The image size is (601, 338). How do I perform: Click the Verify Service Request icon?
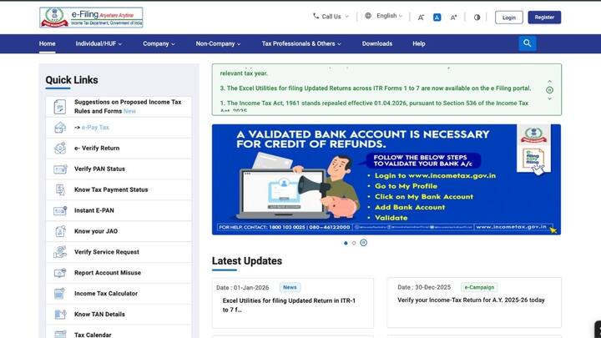[x=60, y=252]
